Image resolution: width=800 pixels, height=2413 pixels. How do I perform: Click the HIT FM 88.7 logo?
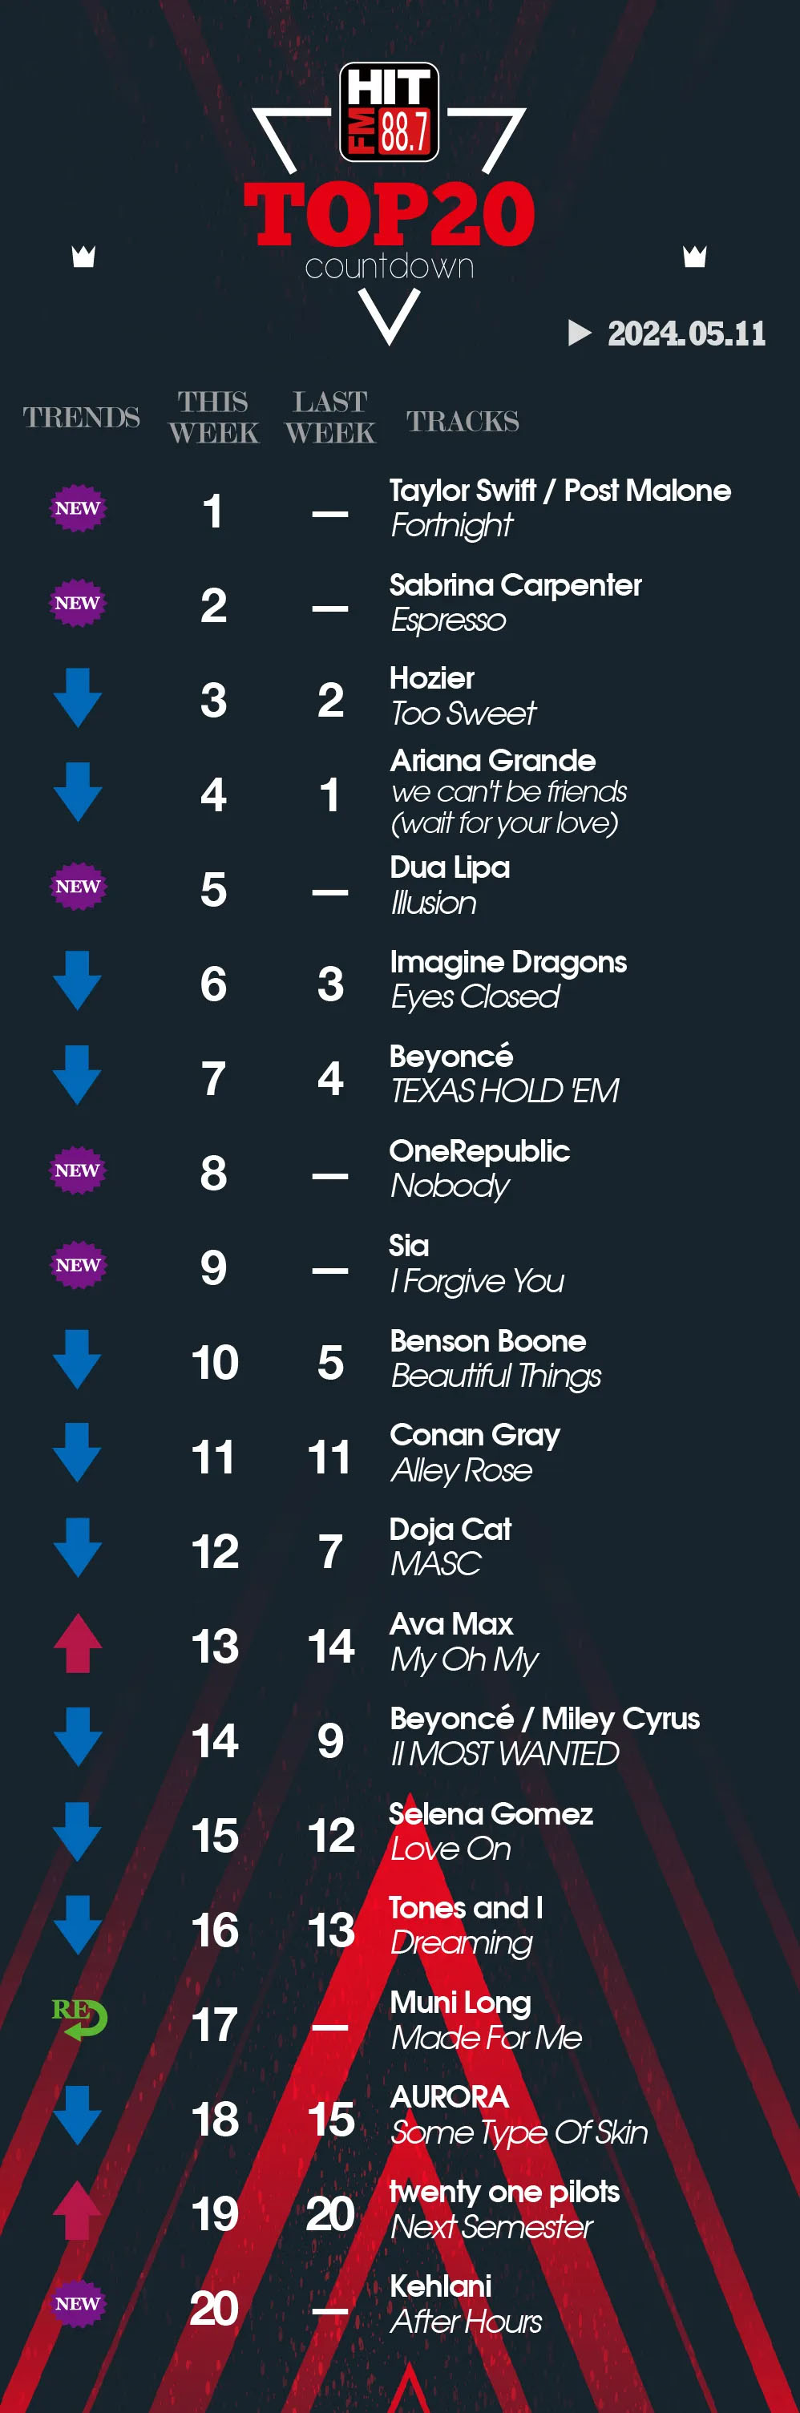click(x=389, y=111)
